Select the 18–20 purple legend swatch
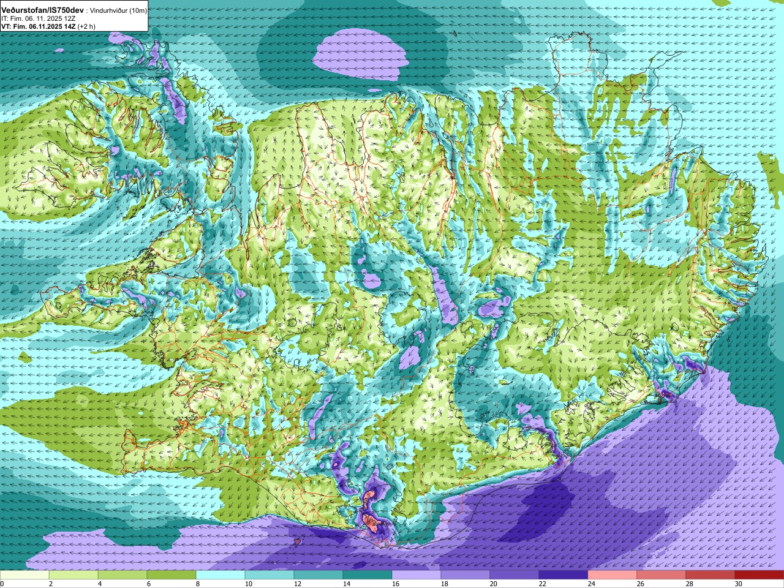The image size is (784, 588). 466,575
